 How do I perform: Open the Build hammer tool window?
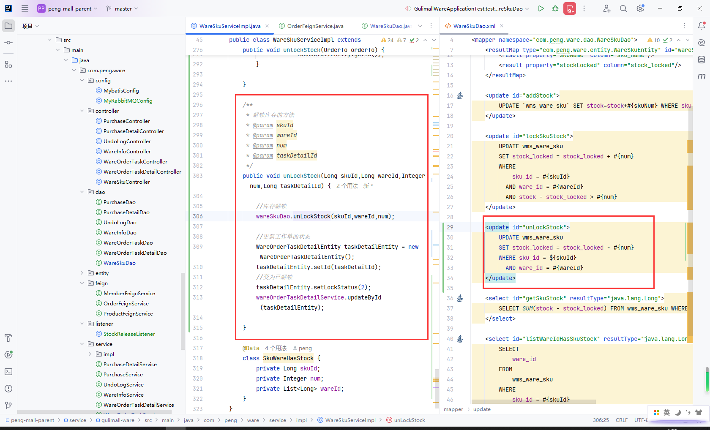tap(8, 338)
